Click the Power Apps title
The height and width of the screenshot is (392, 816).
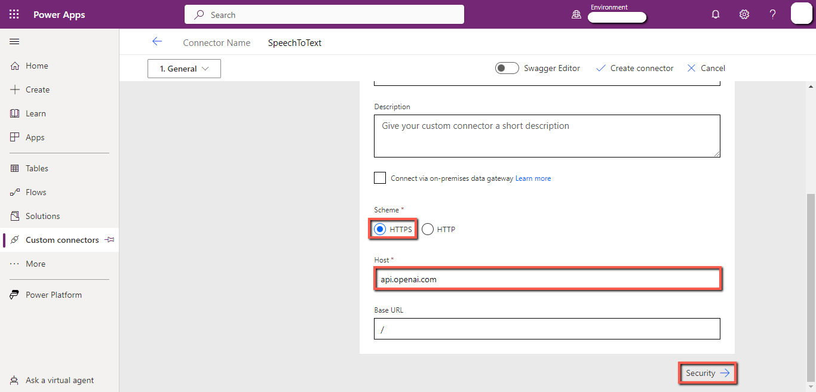(59, 15)
